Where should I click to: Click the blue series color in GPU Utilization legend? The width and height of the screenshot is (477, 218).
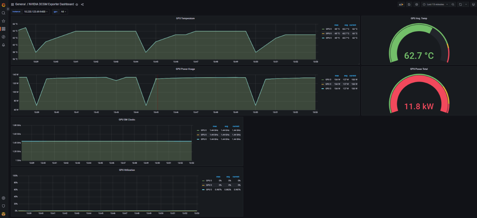(203, 189)
